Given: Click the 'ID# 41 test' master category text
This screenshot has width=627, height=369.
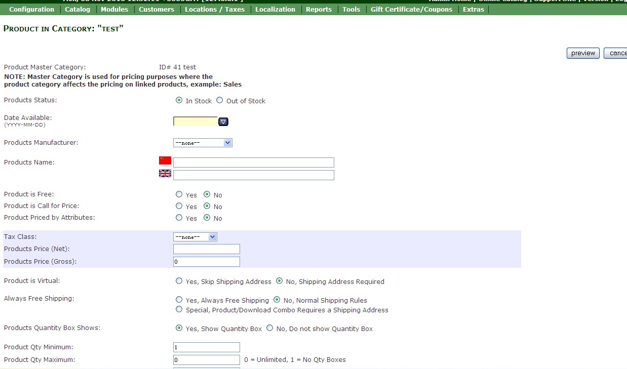Looking at the screenshot, I should pos(177,67).
